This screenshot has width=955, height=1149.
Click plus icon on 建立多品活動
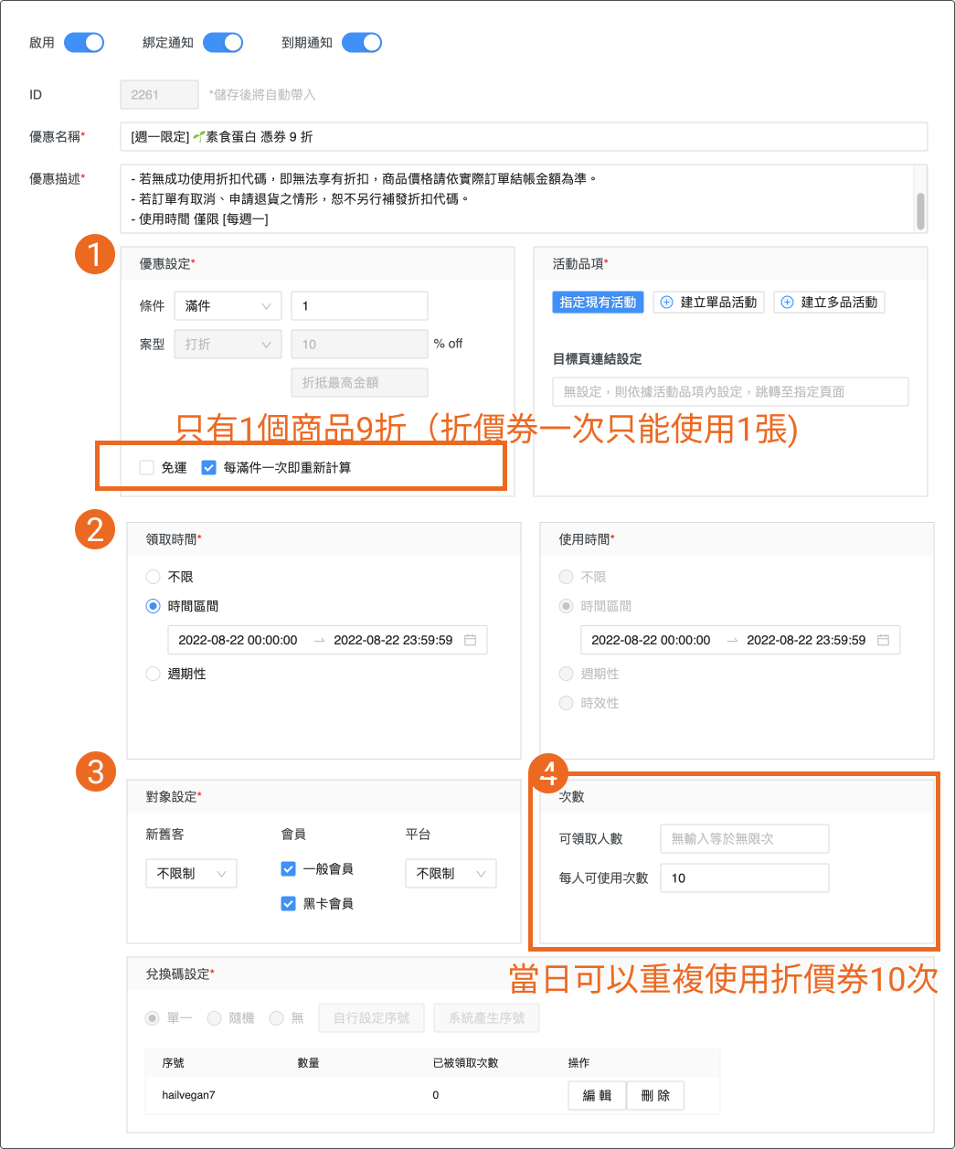pyautogui.click(x=788, y=303)
